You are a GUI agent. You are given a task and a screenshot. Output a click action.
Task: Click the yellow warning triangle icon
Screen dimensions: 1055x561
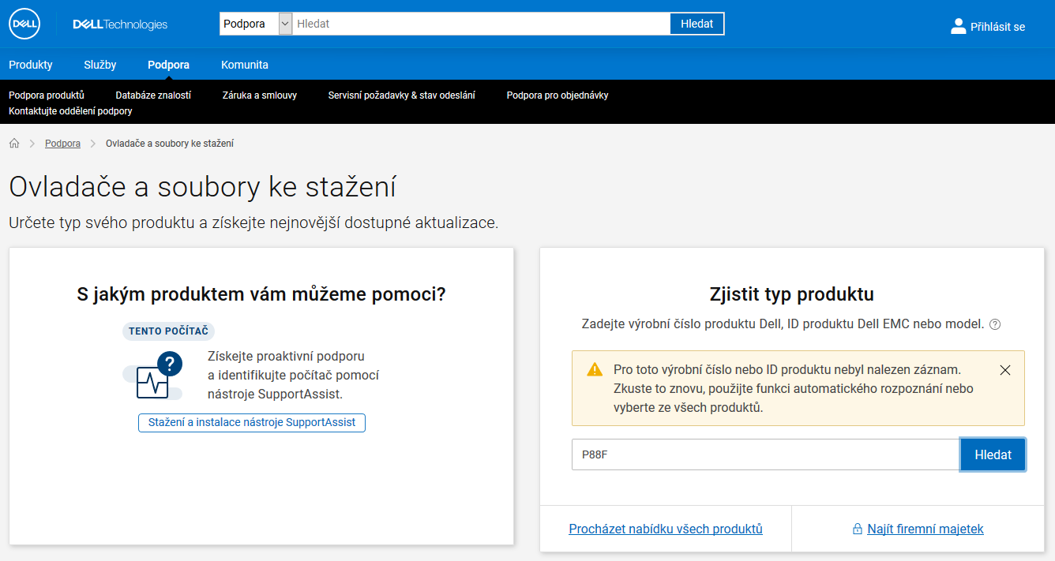[595, 370]
